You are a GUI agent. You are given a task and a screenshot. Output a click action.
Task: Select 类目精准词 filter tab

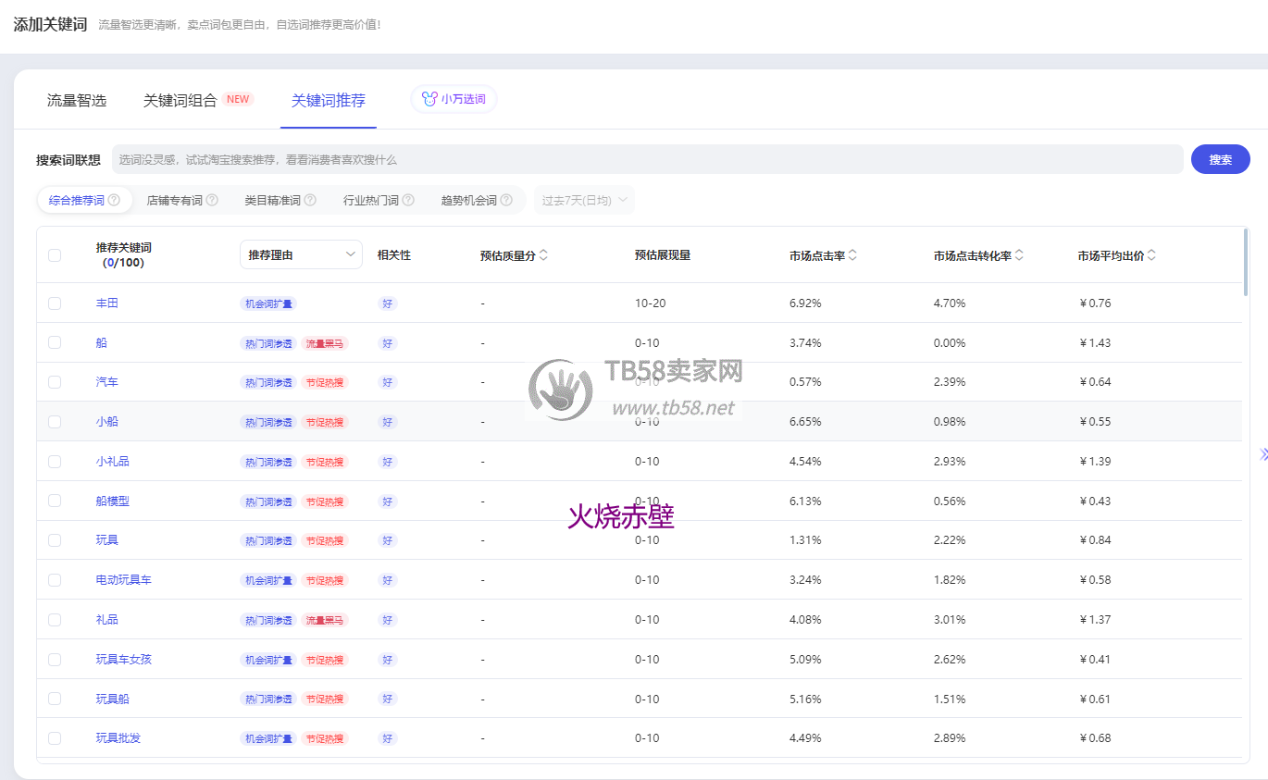pos(273,200)
